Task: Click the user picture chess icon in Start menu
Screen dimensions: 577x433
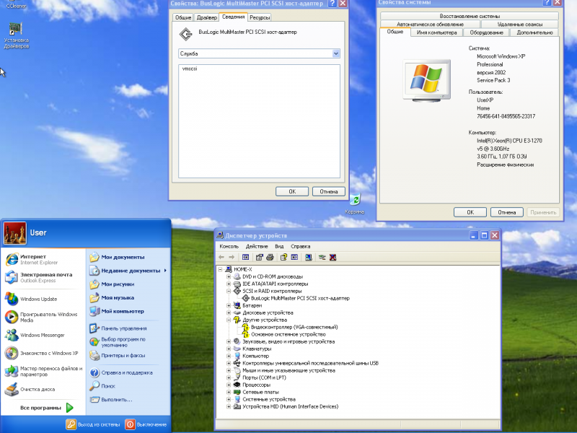Action: (14, 233)
